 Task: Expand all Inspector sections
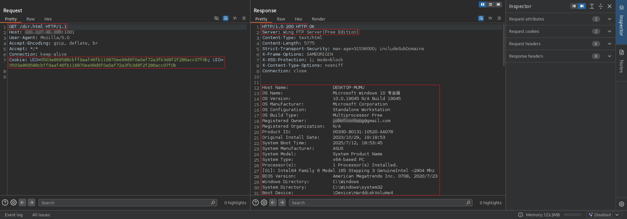[x=592, y=6]
